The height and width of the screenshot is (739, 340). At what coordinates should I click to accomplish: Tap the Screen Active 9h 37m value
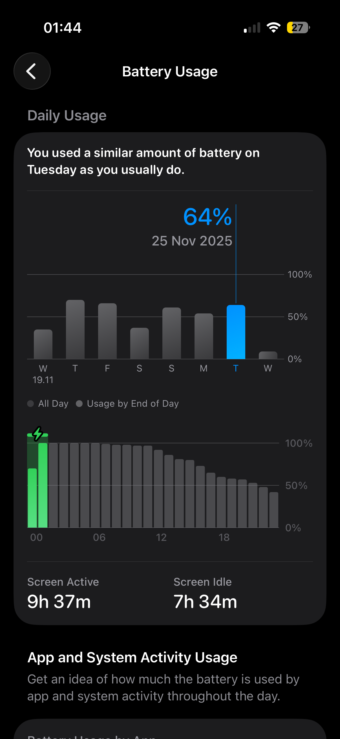click(59, 601)
